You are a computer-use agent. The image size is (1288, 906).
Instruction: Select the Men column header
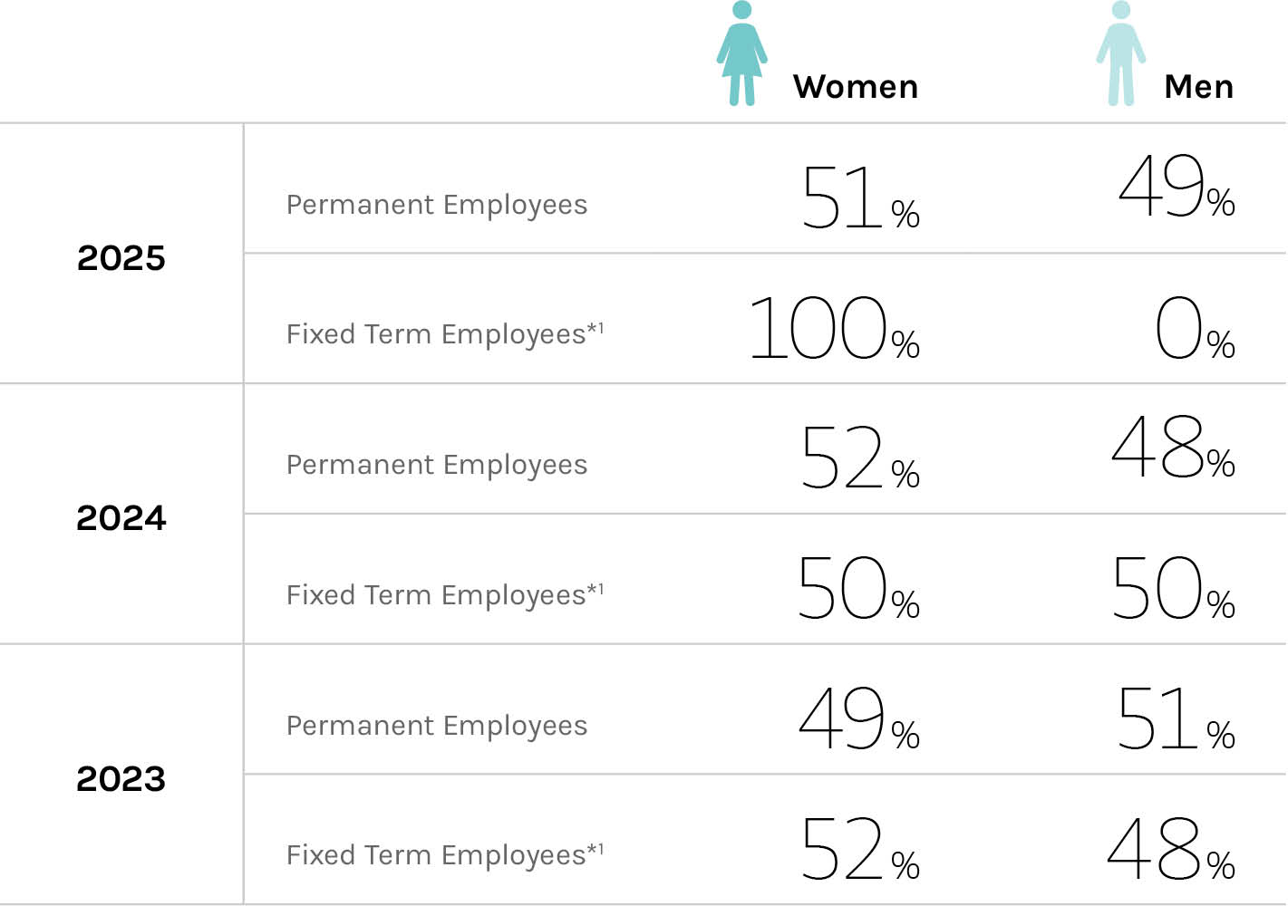pyautogui.click(x=1198, y=87)
